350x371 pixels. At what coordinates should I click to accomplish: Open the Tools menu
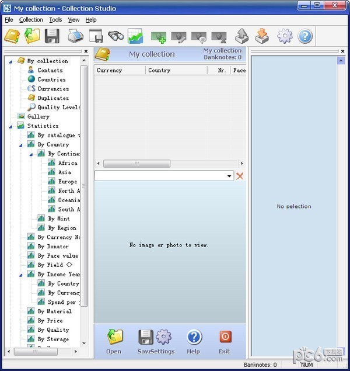(x=55, y=20)
